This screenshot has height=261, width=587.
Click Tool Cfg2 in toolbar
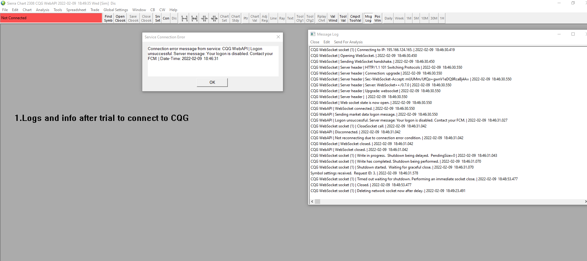click(310, 18)
